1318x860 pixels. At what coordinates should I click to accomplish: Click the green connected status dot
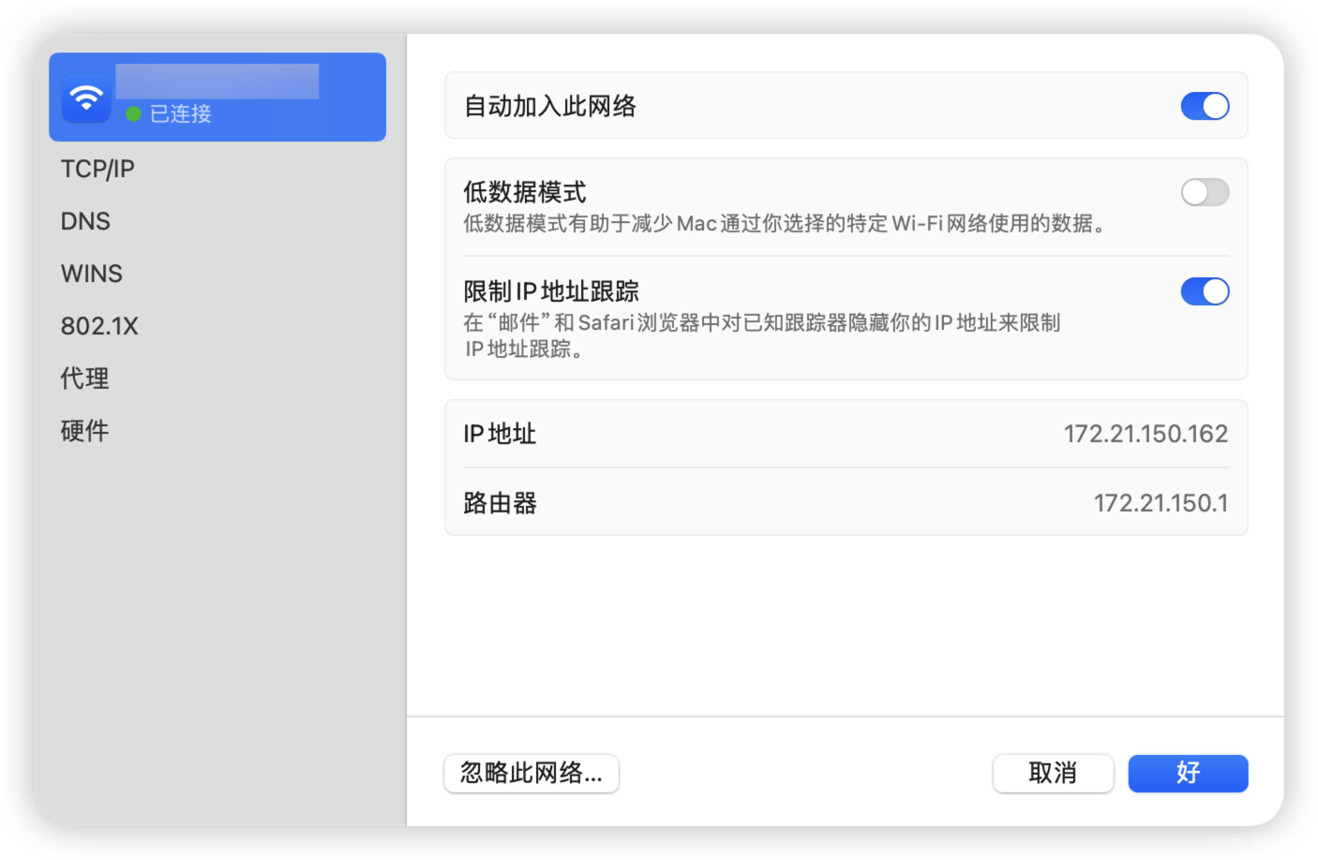(133, 114)
